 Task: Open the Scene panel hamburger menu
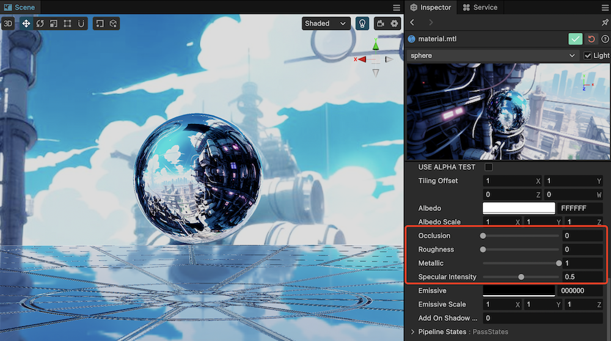397,7
